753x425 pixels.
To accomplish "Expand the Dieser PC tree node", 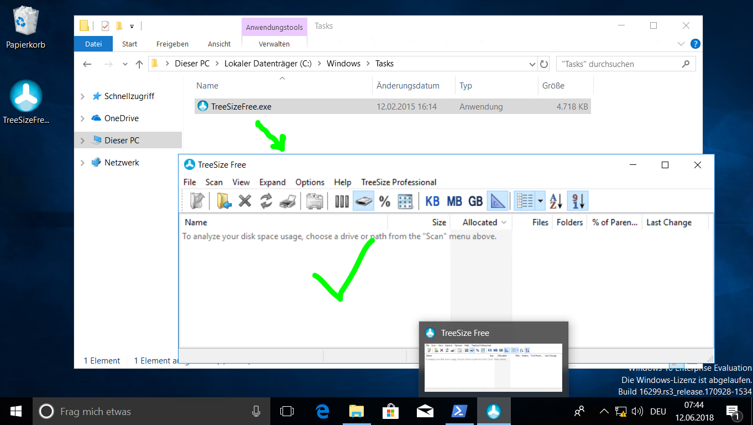I will (x=82, y=141).
